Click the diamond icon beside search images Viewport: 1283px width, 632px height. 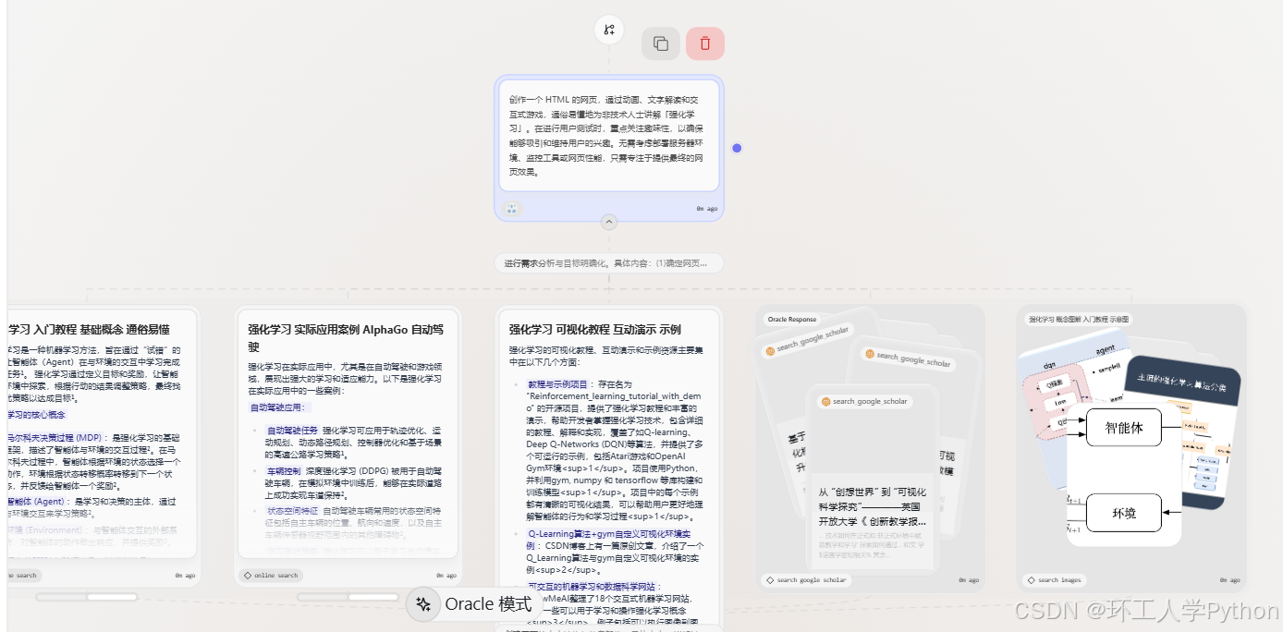1031,580
